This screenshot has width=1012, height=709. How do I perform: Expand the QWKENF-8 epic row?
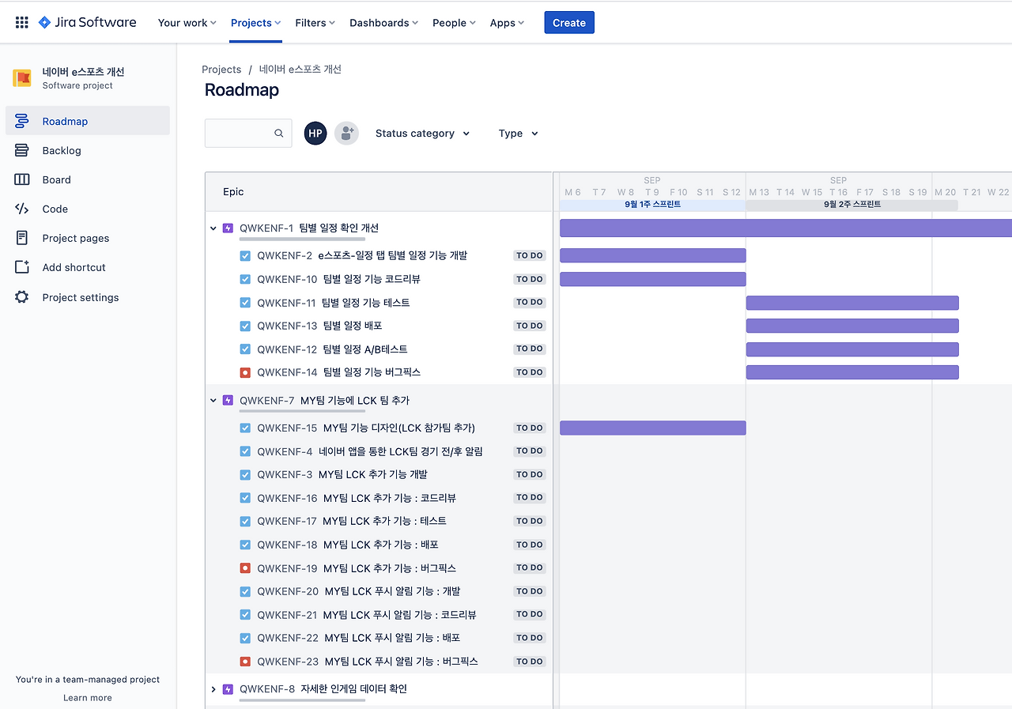(213, 688)
